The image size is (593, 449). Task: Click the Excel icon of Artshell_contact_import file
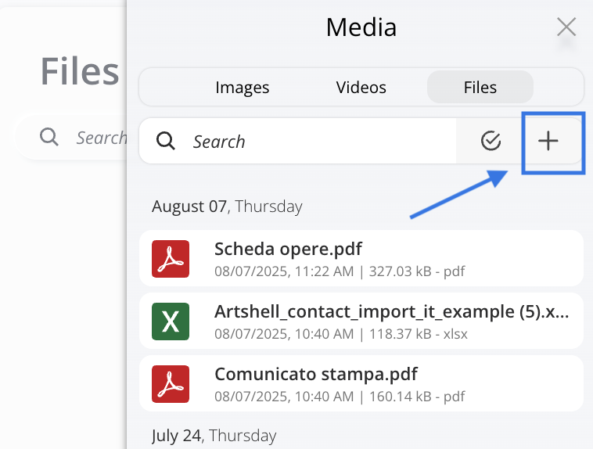point(171,321)
